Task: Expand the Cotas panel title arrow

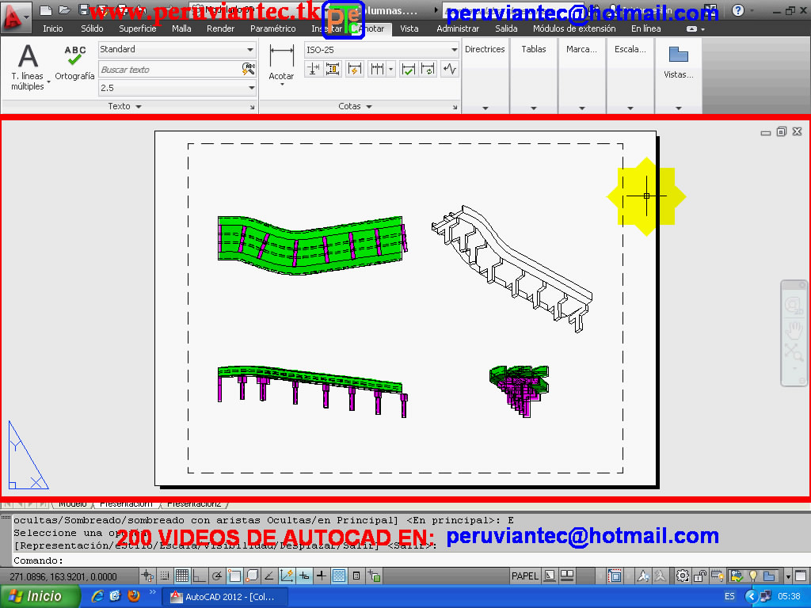Action: click(x=369, y=107)
